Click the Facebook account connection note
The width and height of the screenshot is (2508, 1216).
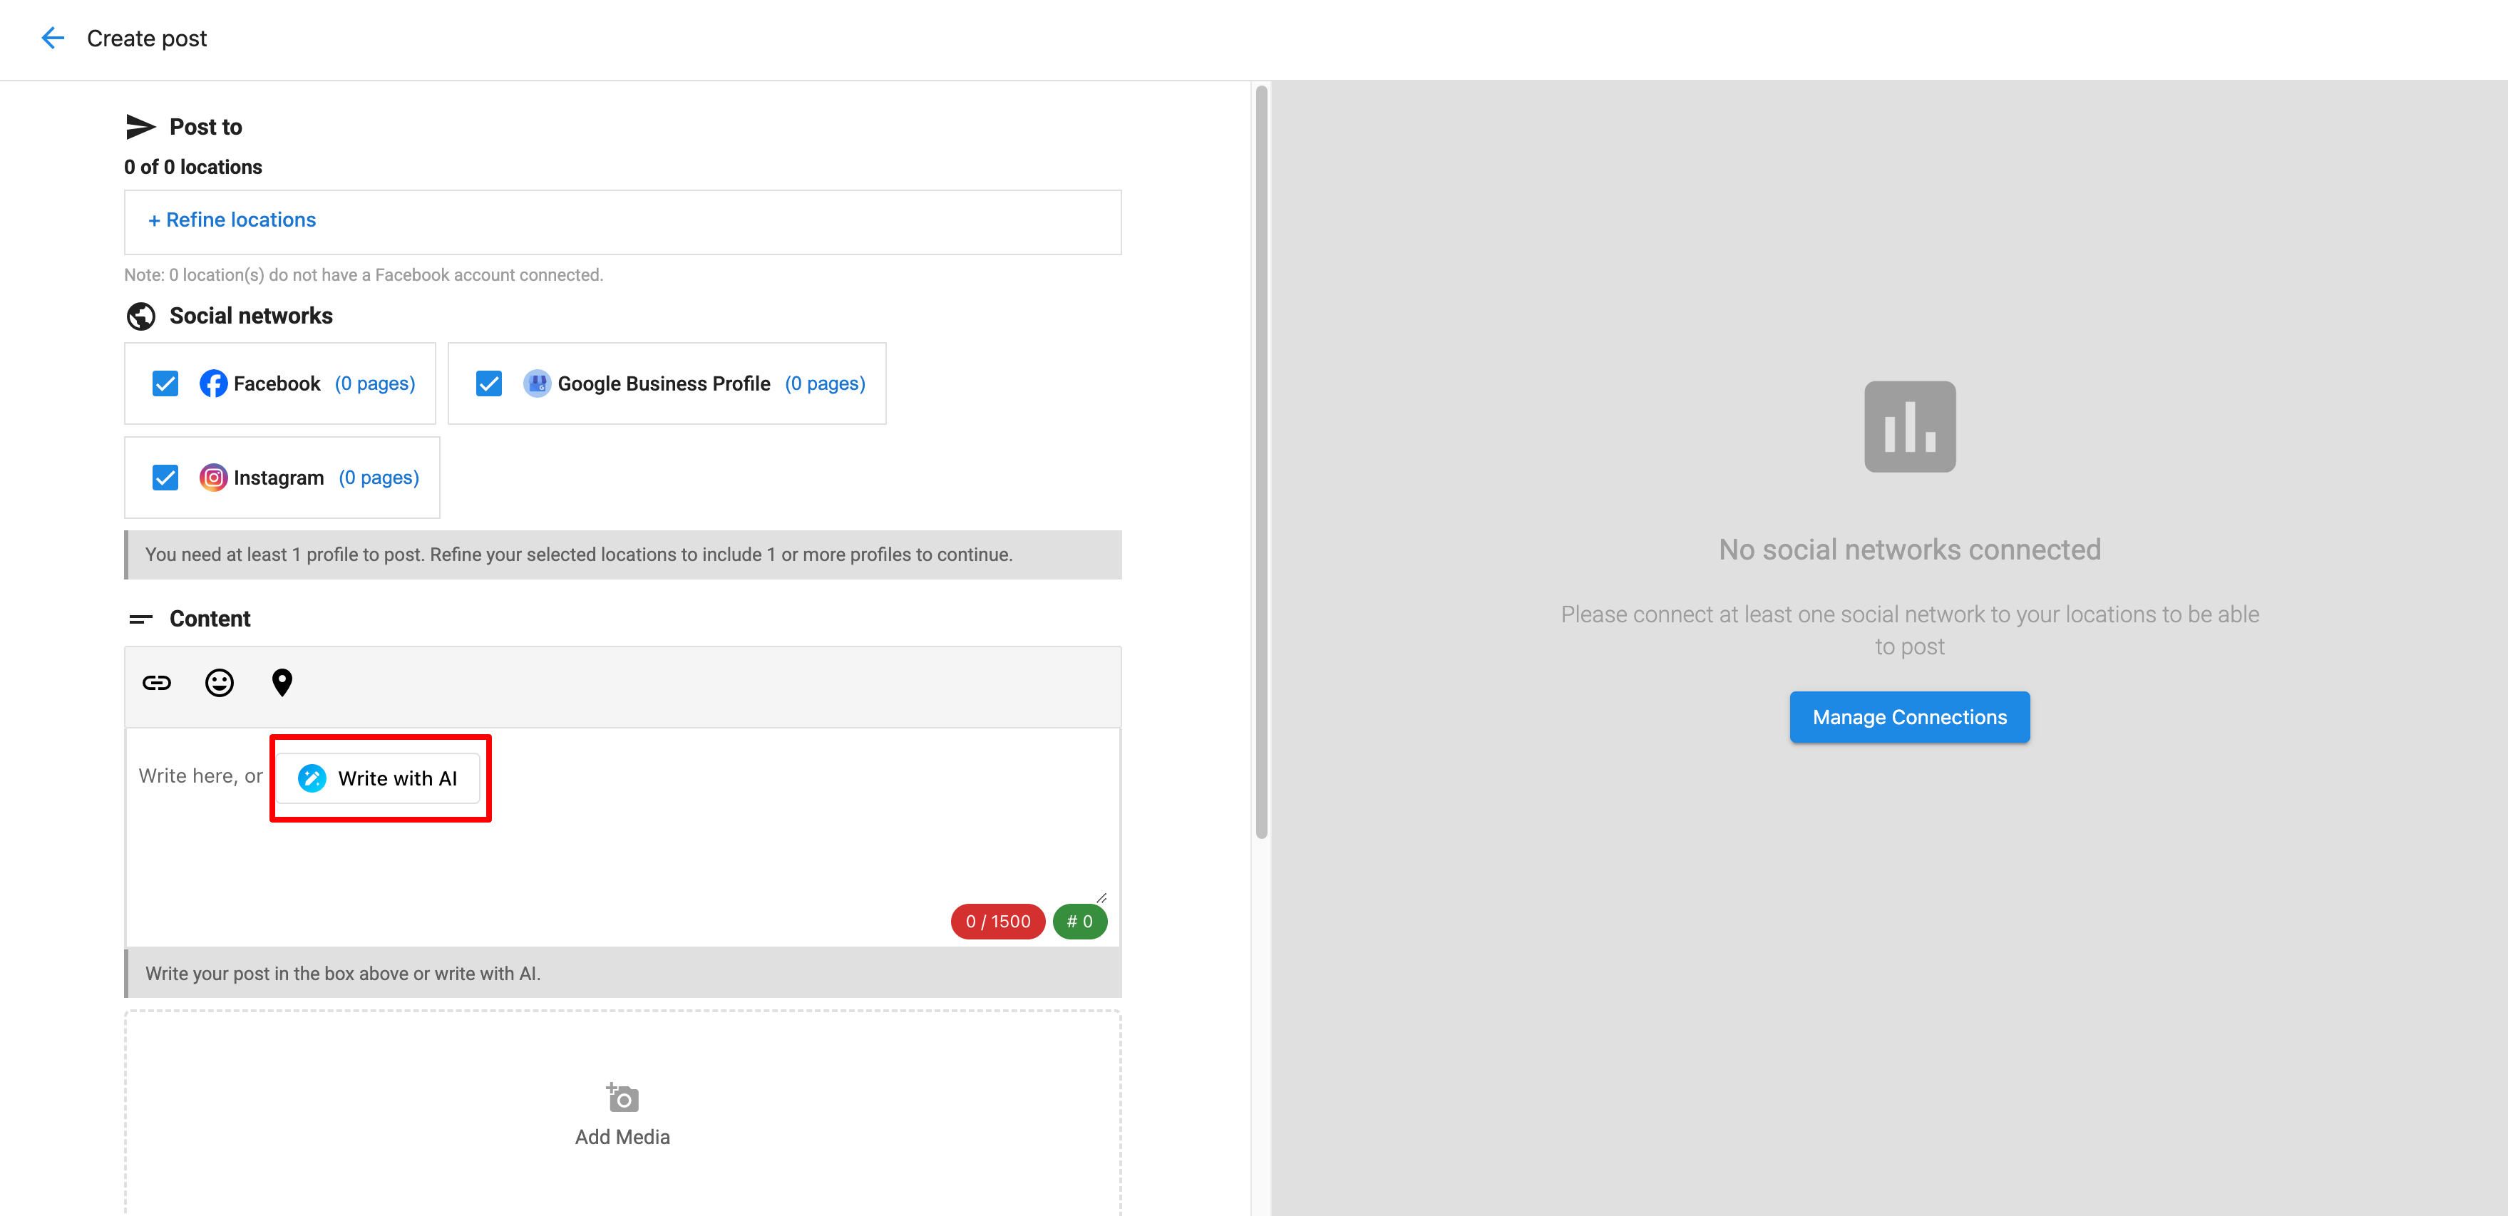tap(363, 276)
